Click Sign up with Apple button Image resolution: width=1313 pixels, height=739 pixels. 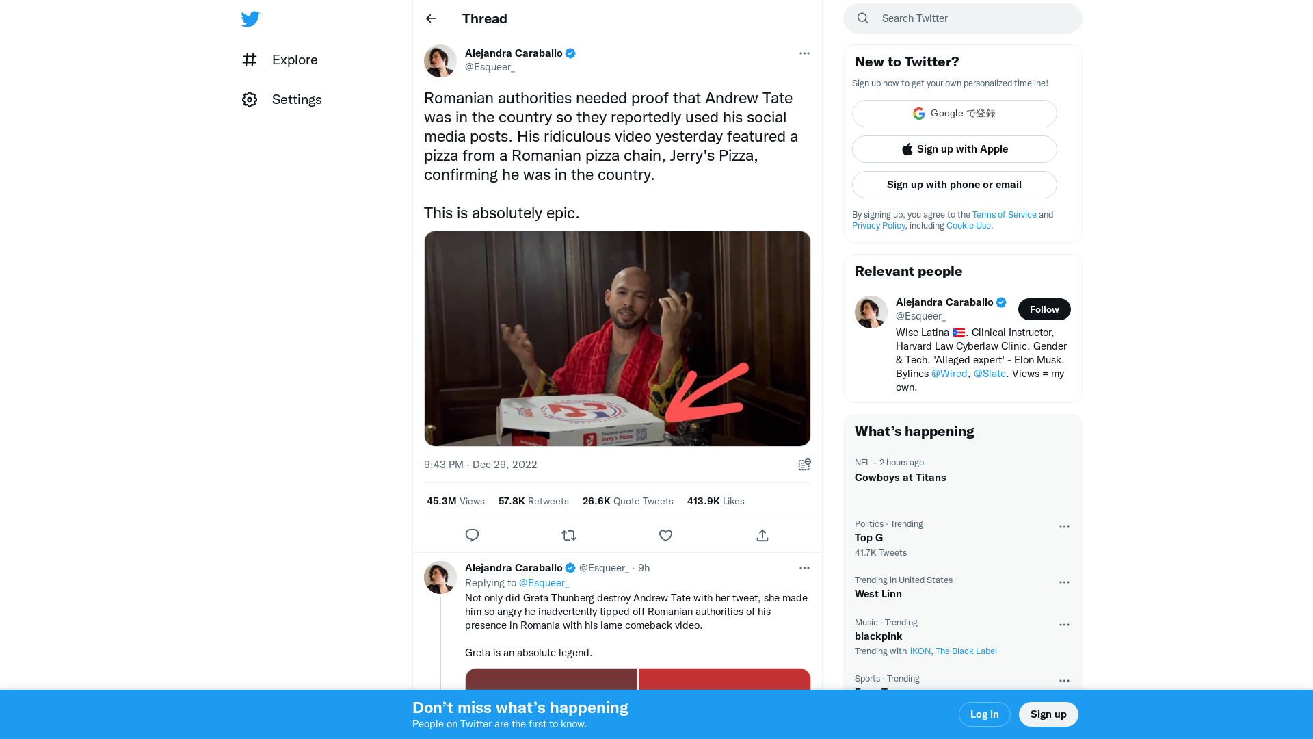[954, 149]
